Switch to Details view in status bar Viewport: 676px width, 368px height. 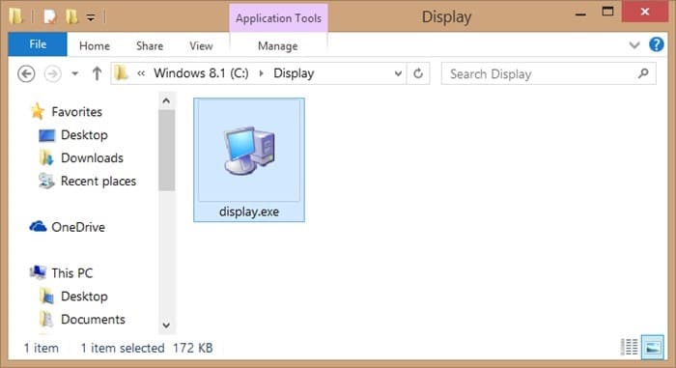[630, 347]
